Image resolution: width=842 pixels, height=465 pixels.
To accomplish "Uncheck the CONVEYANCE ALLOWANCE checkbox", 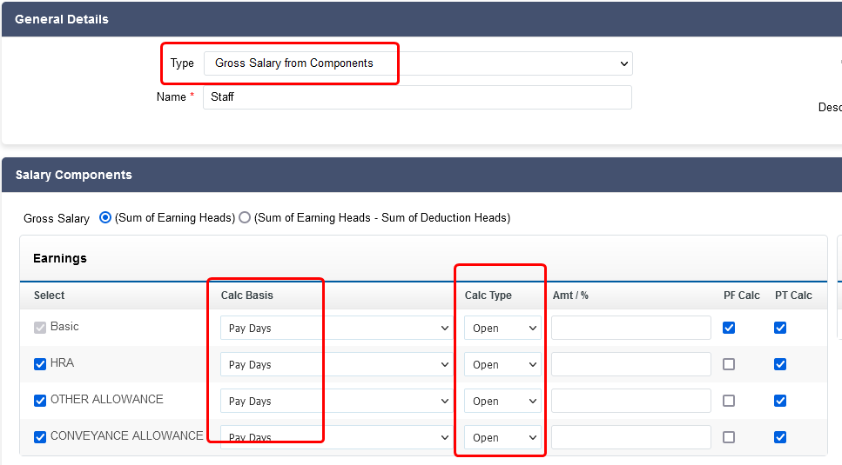I will click(40, 437).
